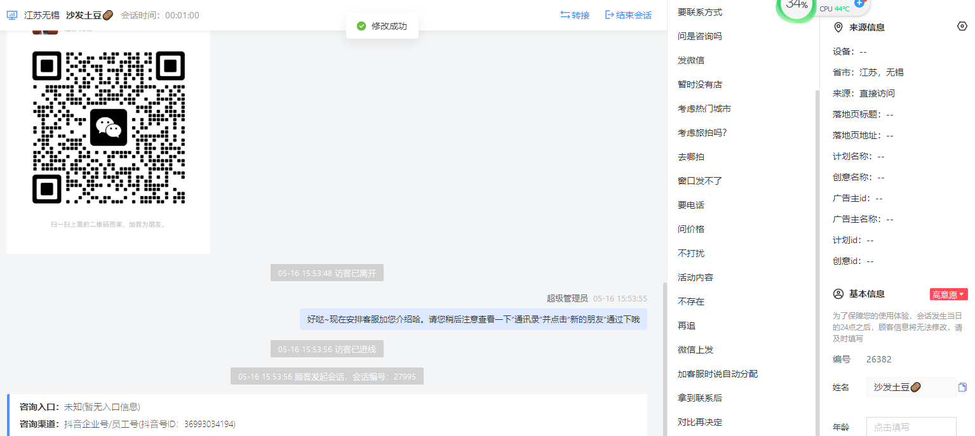Select quick reply 对比再决定
975x436 pixels.
(x=700, y=422)
